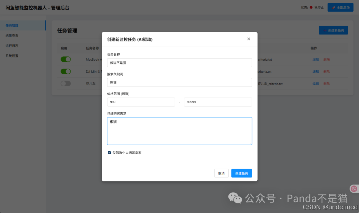The height and width of the screenshot is (213, 359).
Task: Click the 任务管理 page heading
Action: pos(67,31)
